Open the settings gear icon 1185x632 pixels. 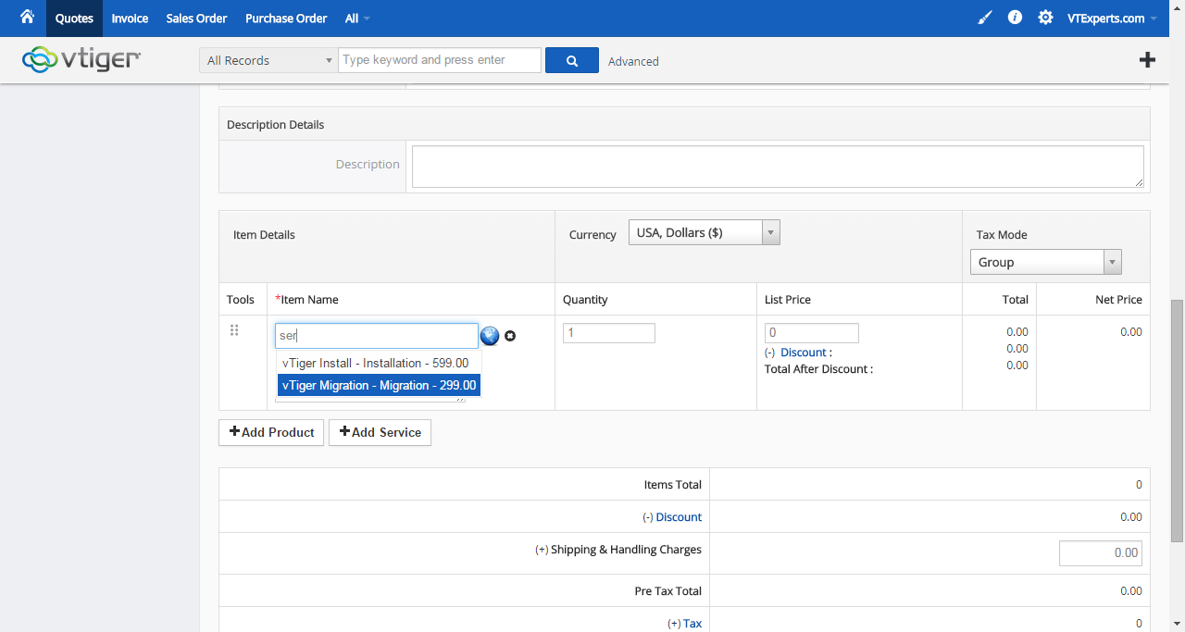(1045, 18)
